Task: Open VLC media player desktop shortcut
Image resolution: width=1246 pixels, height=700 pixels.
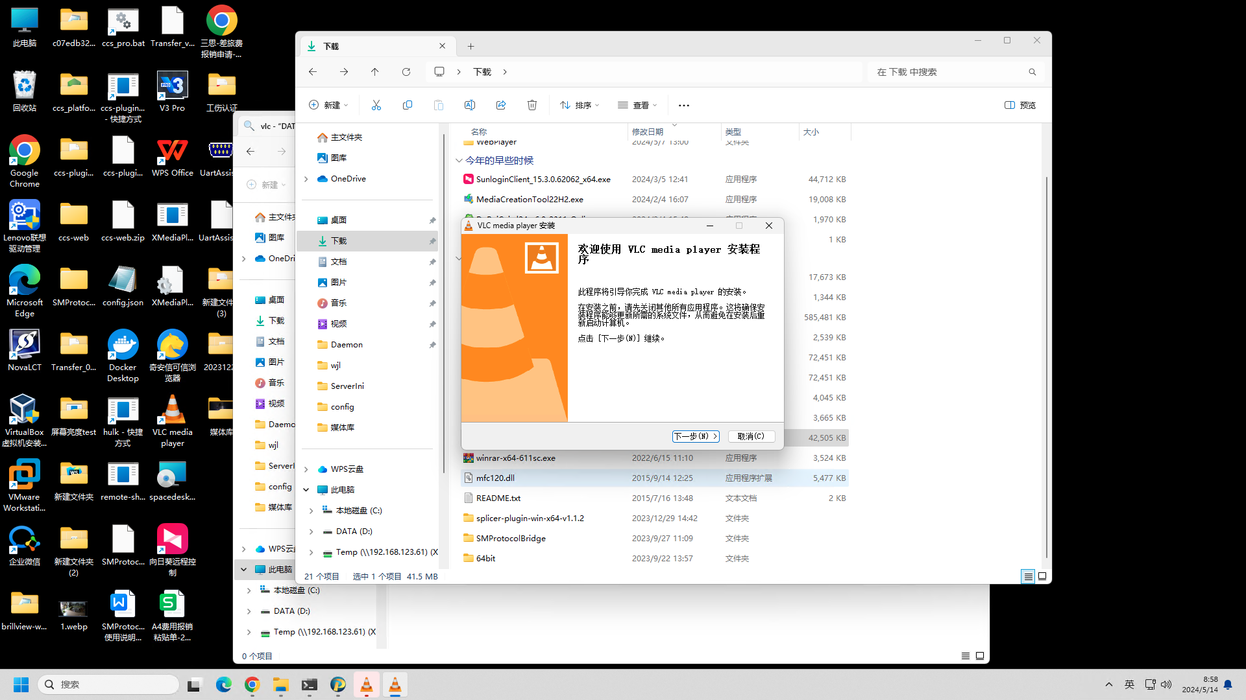Action: click(172, 421)
